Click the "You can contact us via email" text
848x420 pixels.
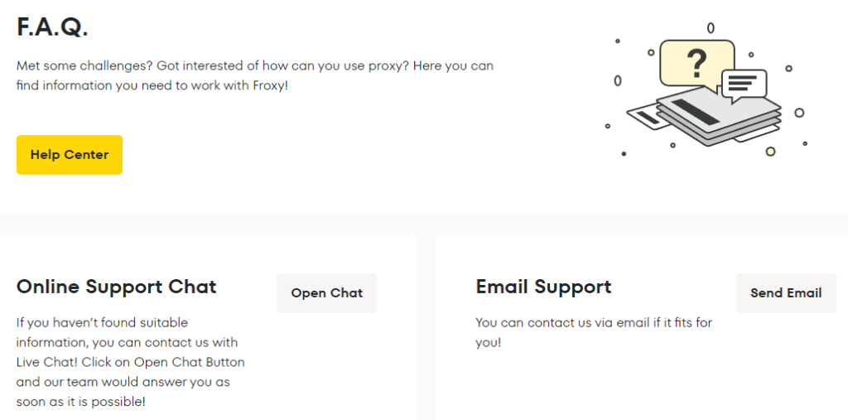[562, 322]
